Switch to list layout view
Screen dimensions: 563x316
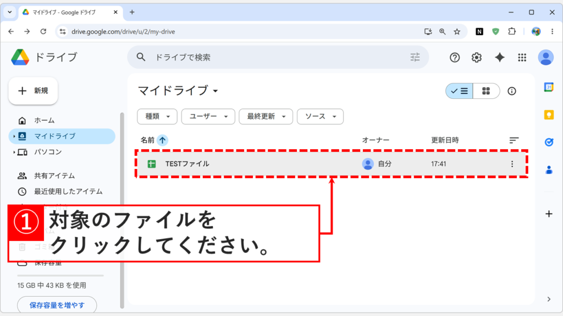click(459, 91)
